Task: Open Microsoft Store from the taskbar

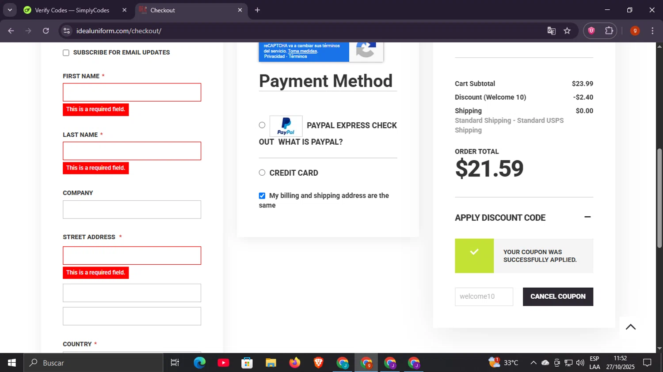Action: (247, 363)
